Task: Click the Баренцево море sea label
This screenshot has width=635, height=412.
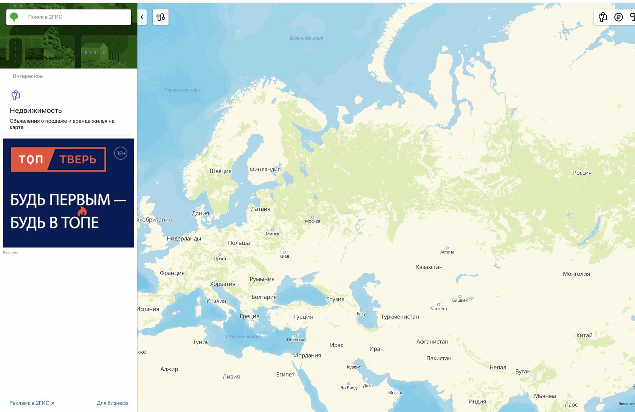Action: tap(306, 38)
